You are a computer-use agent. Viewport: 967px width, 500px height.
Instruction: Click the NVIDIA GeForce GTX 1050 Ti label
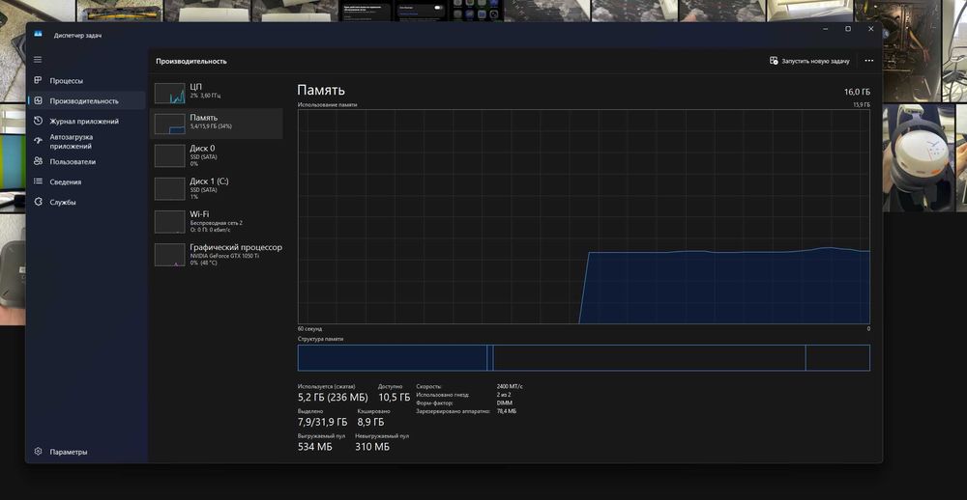[224, 256]
